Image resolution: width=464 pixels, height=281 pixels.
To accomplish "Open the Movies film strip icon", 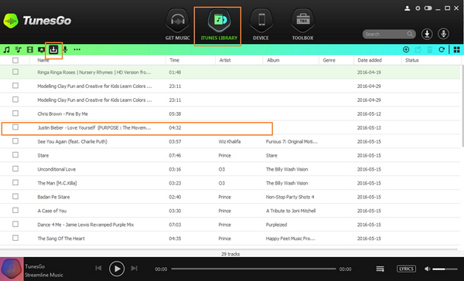I will [30, 49].
